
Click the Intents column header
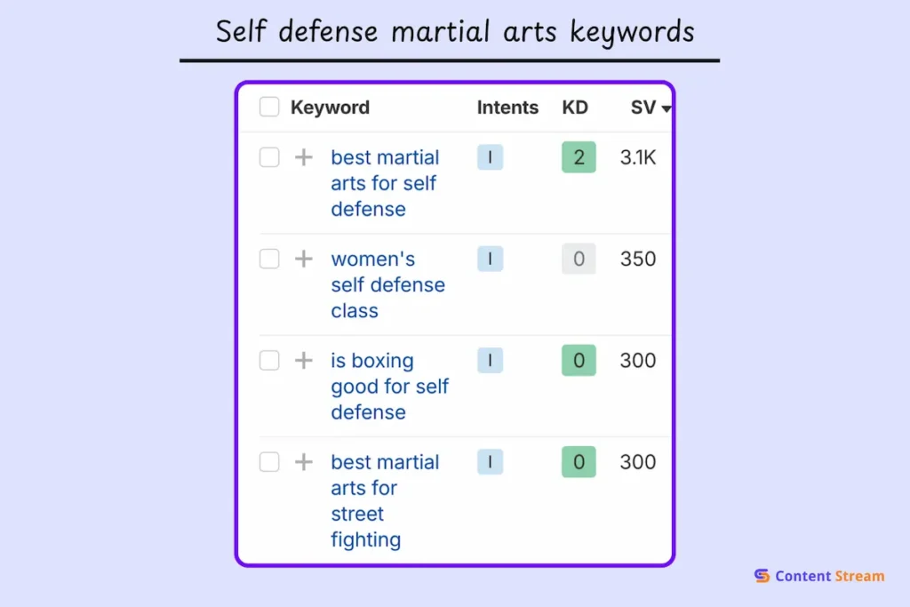(x=507, y=108)
